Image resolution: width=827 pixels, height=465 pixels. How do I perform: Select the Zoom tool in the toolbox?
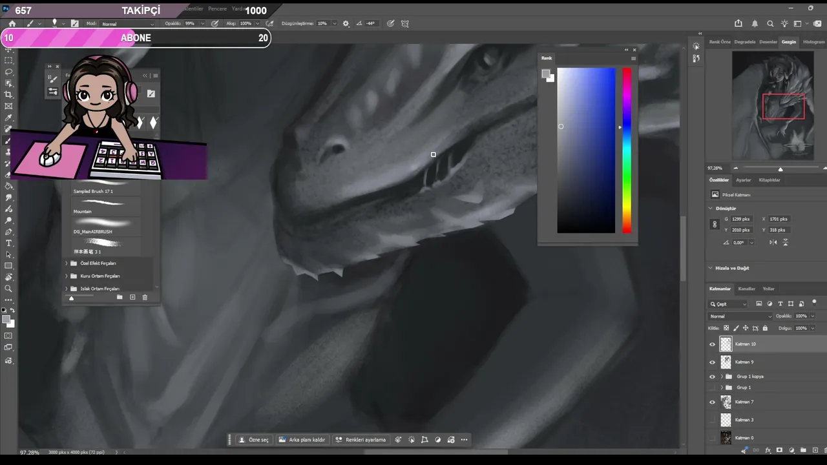point(8,289)
